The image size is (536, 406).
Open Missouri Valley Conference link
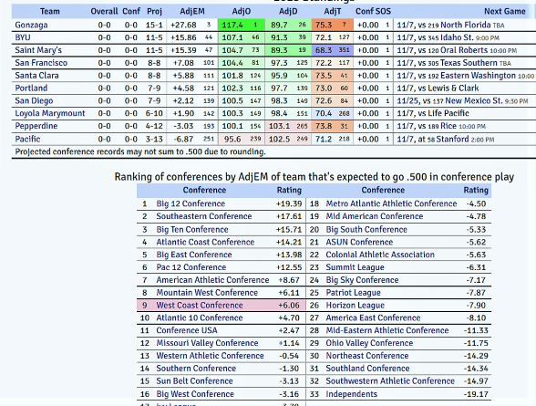click(207, 343)
